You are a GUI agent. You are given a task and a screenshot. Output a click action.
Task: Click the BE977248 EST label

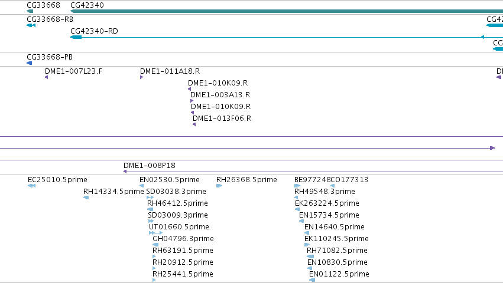(312, 180)
